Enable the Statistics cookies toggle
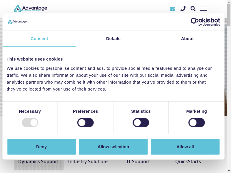 [x=141, y=123]
